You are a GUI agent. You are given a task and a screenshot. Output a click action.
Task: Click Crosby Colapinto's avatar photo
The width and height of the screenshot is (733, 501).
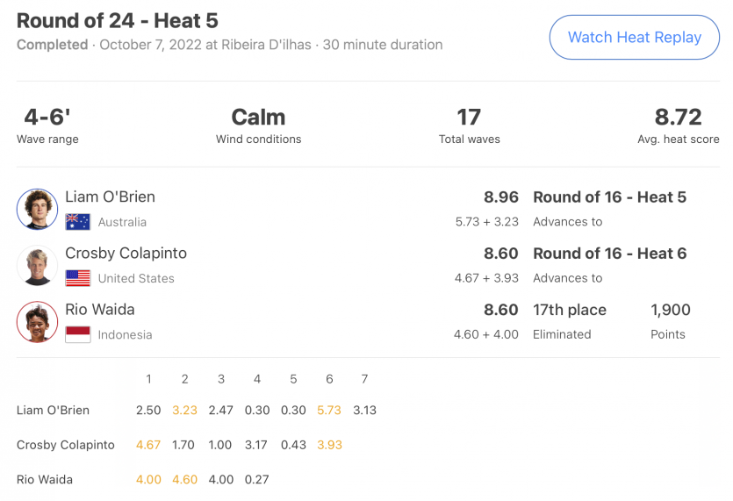(37, 265)
